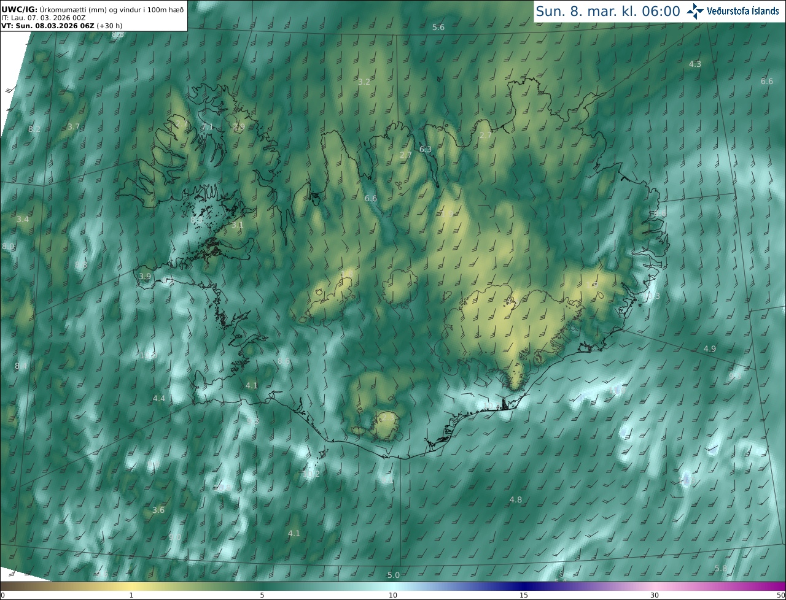Screen dimensions: 786x600
Task: Click the 15 tick on the color scale
Action: (x=524, y=595)
